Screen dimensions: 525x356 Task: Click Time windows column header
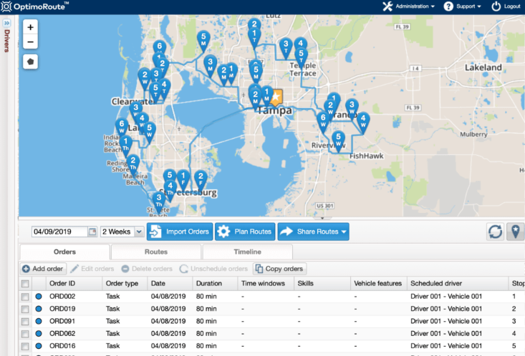coord(266,284)
